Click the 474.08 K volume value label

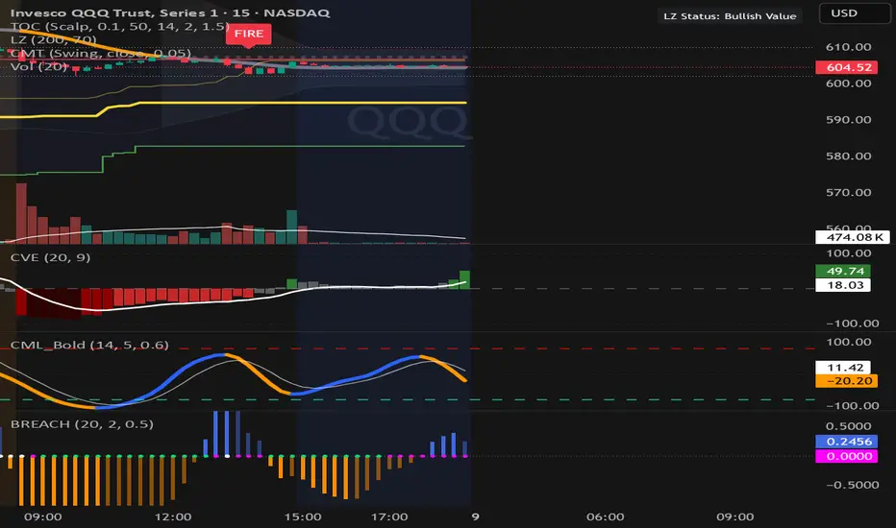pos(853,237)
